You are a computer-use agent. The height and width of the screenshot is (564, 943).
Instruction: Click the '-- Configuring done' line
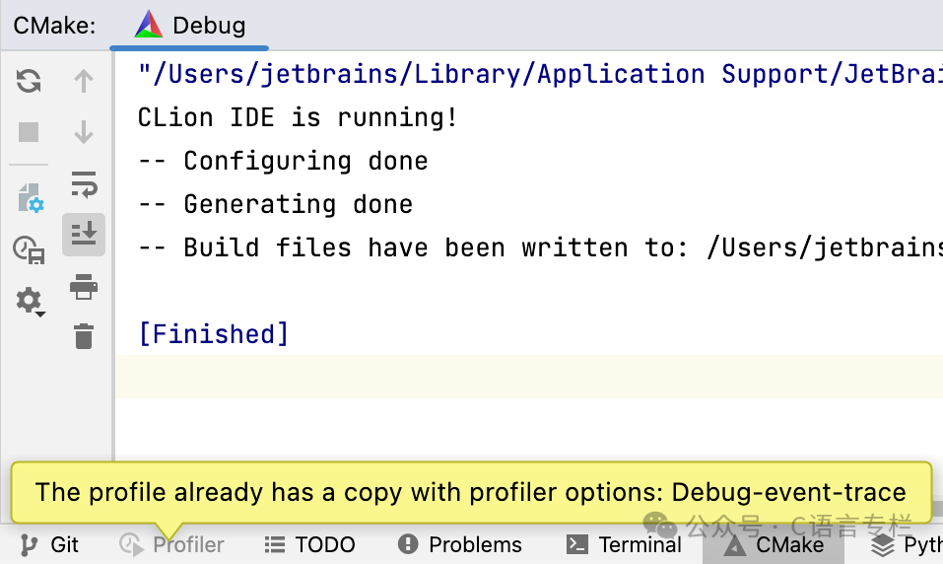tap(283, 162)
